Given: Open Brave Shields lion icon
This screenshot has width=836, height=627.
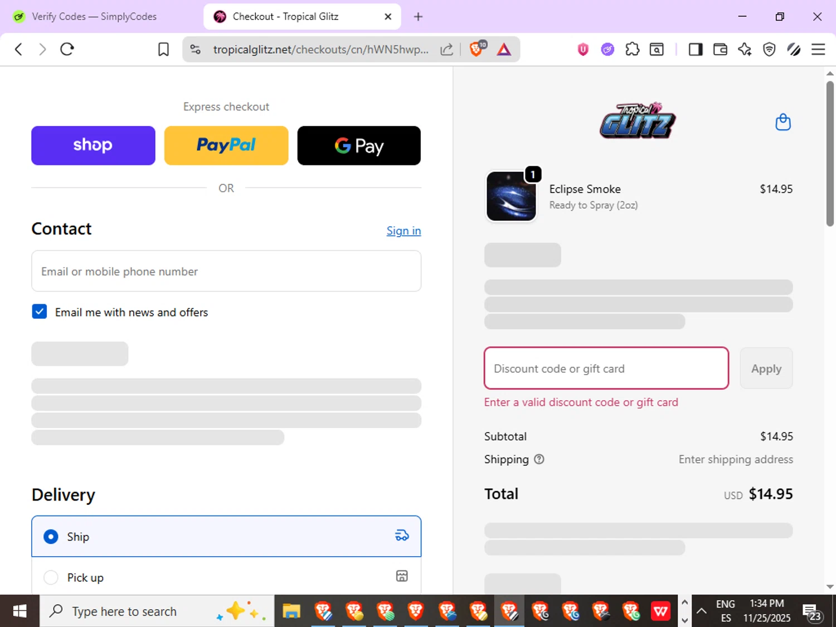Looking at the screenshot, I should (477, 49).
